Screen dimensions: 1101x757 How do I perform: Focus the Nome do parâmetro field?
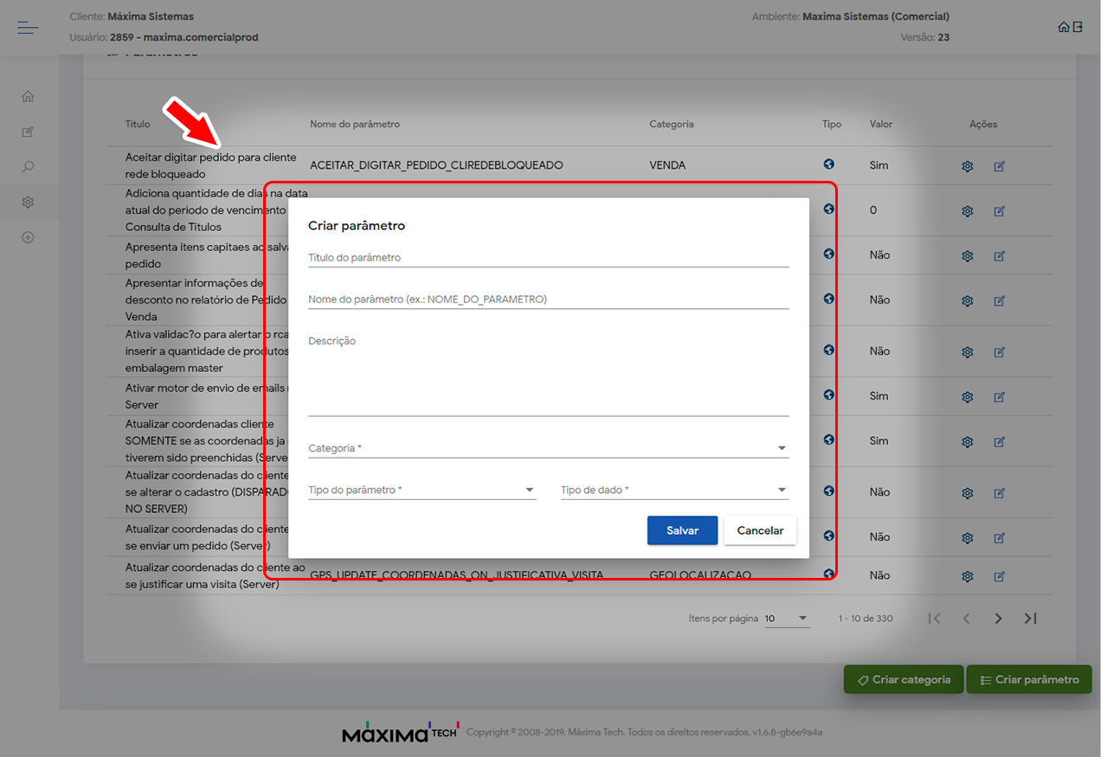[x=549, y=299]
